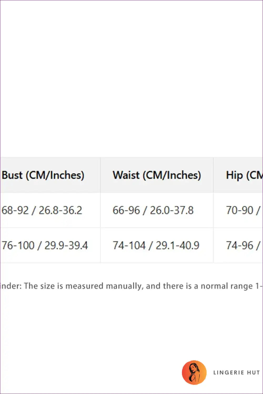Click the 74-104 waist centimeter value
263x394 pixels.
[x=129, y=246]
